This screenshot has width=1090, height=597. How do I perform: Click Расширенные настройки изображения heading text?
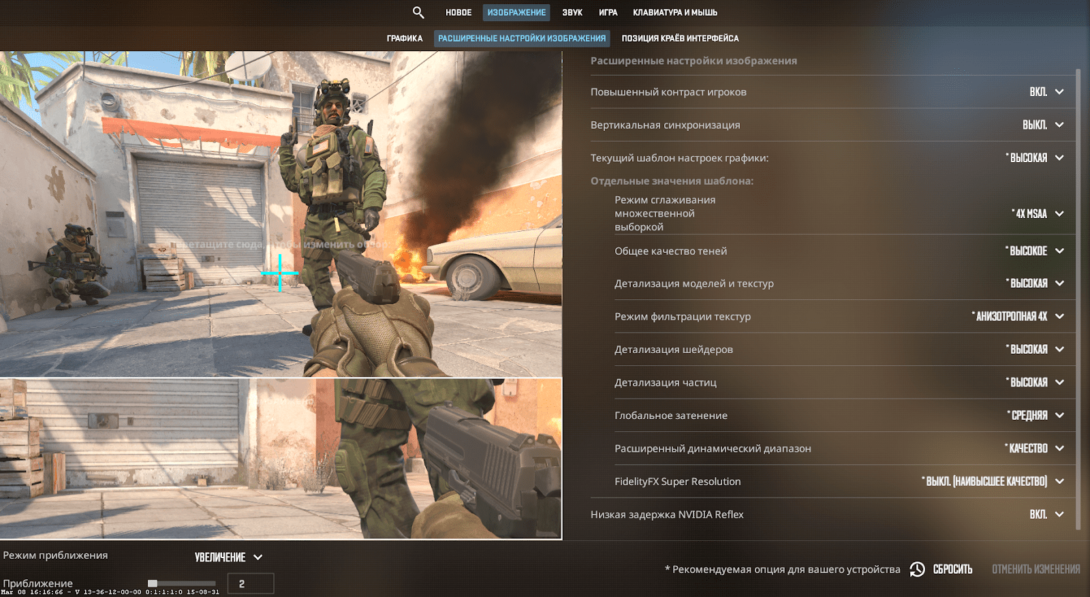click(694, 61)
